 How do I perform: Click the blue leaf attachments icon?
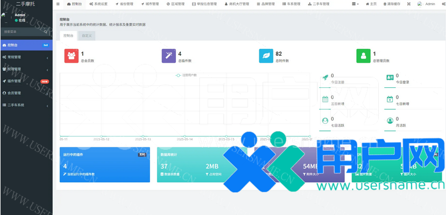click(x=266, y=56)
